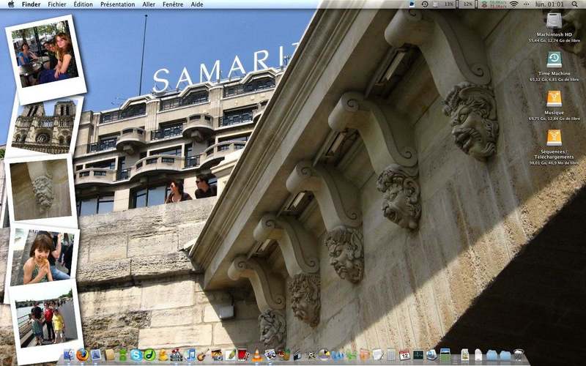
Task: Open the iCal calendar icon in Dock
Action: tap(404, 355)
